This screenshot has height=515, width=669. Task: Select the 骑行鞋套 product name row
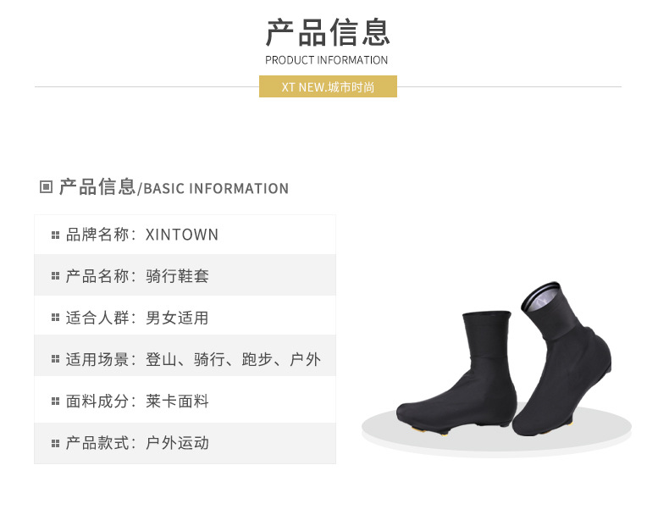[x=185, y=275]
